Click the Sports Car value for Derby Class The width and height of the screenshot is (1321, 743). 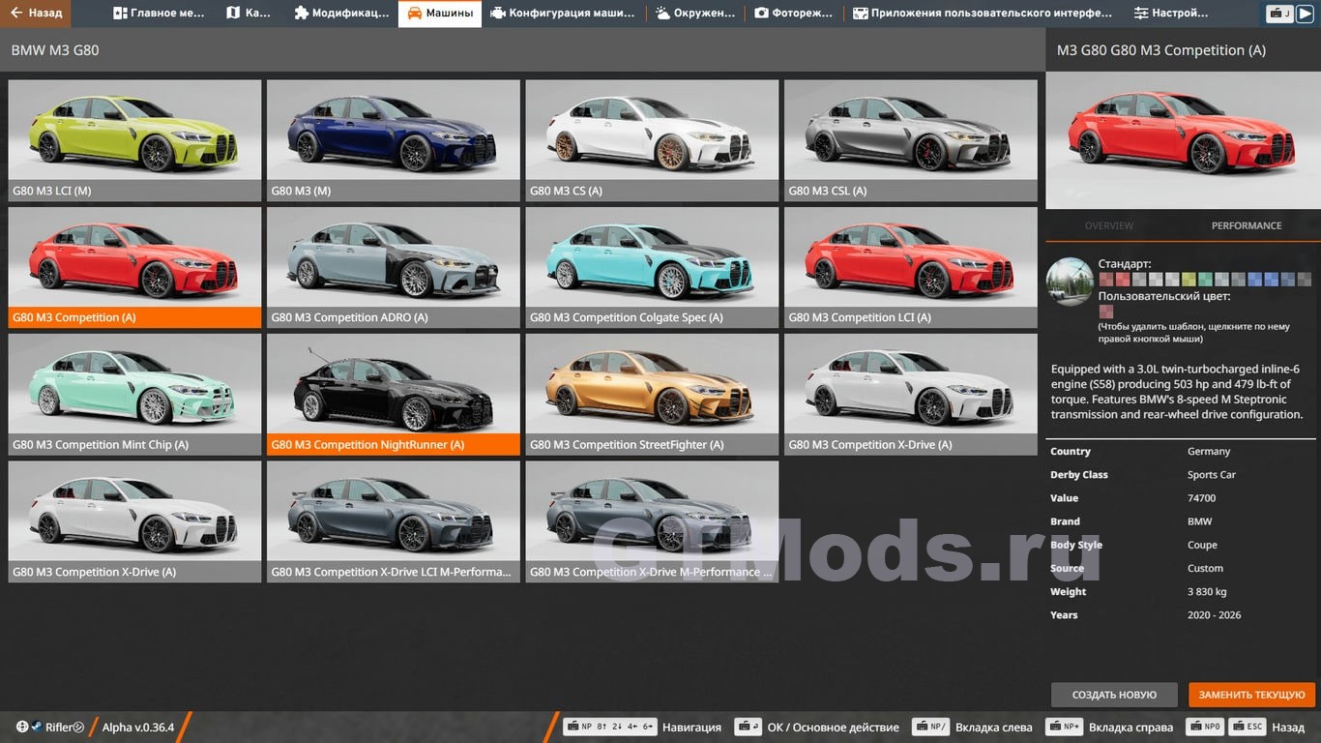point(1212,475)
